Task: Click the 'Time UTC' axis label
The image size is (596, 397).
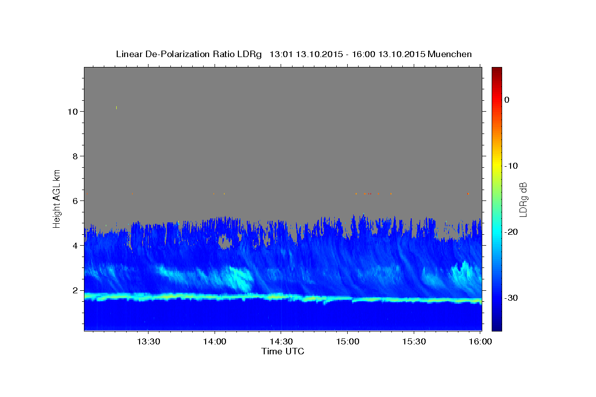Action: tap(283, 351)
